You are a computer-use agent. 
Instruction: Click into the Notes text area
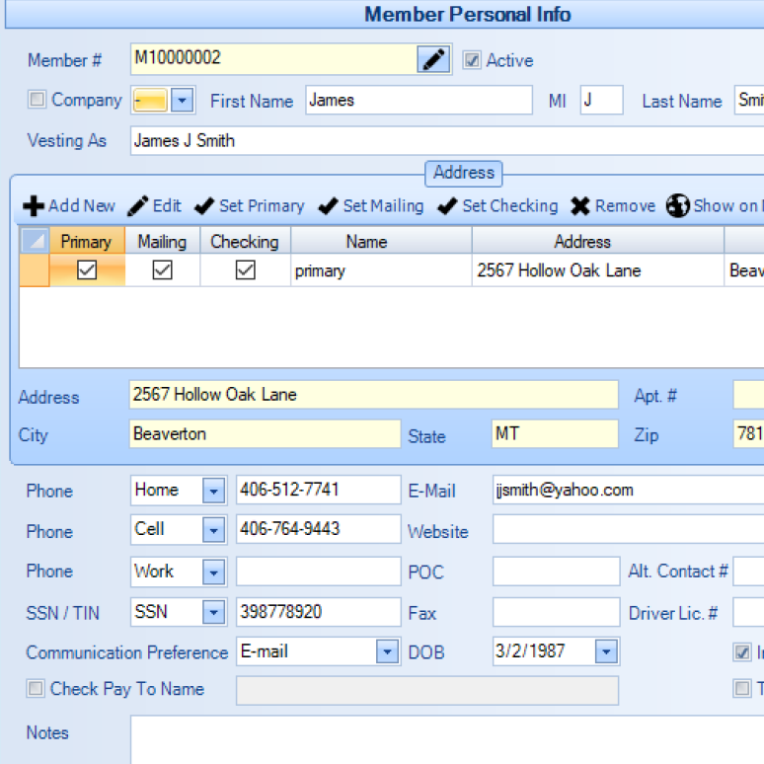click(446, 738)
